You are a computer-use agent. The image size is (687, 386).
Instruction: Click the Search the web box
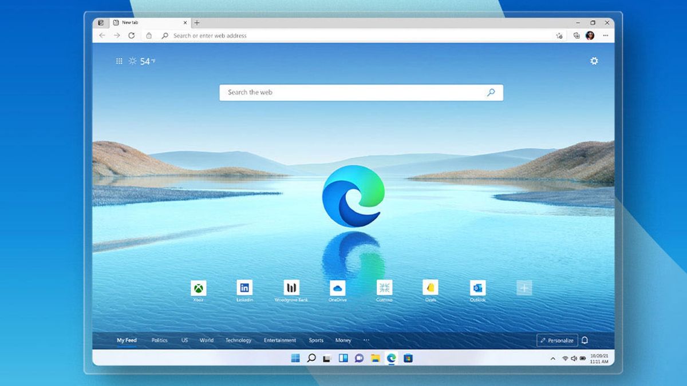(361, 92)
